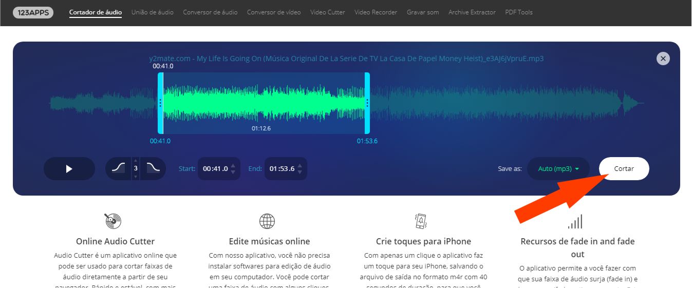Increase fade duration with up arrow
This screenshot has width=692, height=288.
click(x=136, y=160)
